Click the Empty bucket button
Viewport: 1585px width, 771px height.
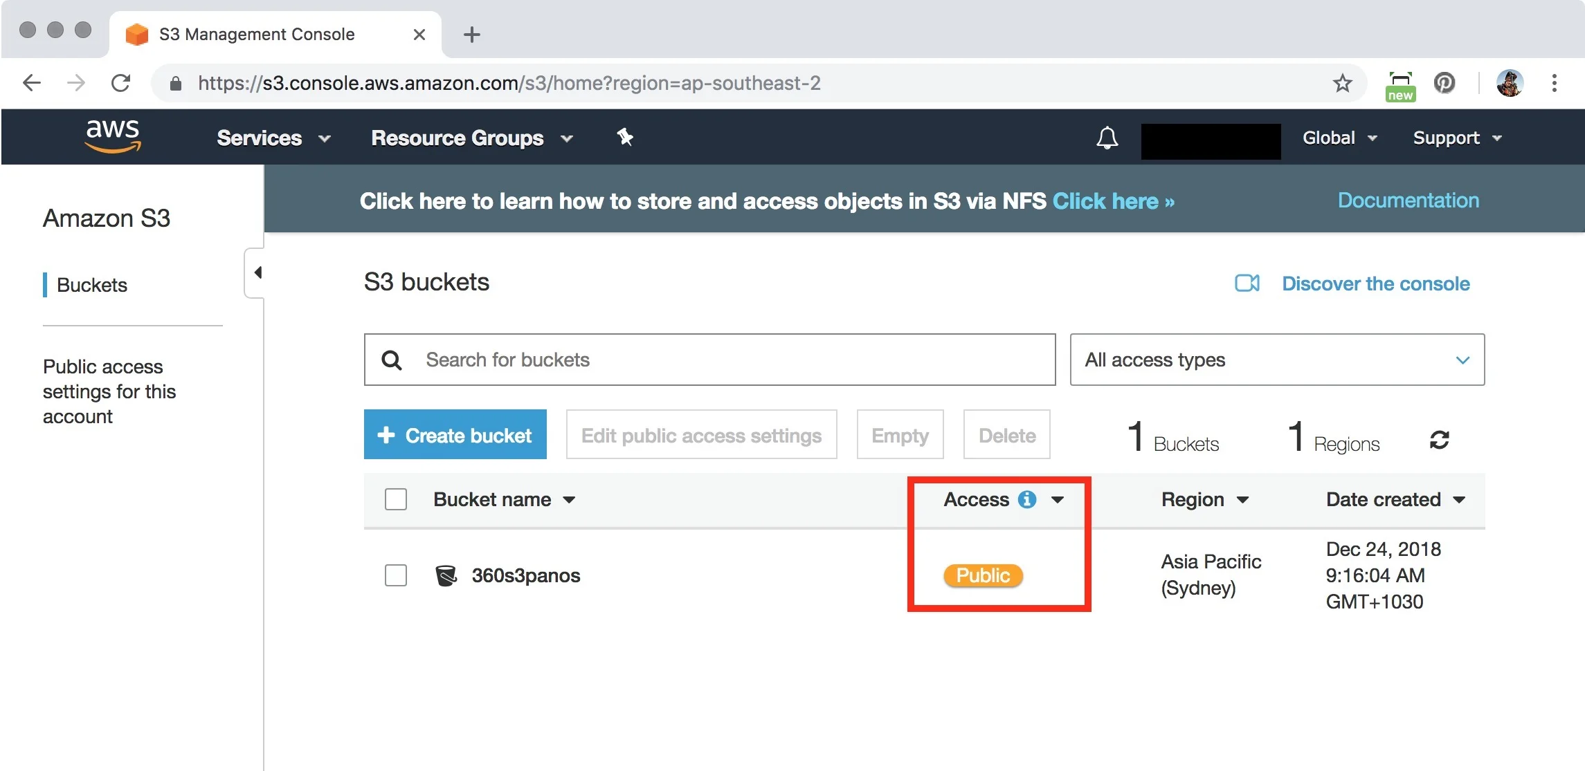(x=900, y=434)
